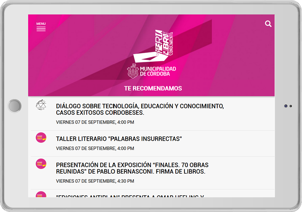The image size is (302, 212).
Task: Click the Municipalidad de Córdoba crest logo
Action: tap(133, 71)
